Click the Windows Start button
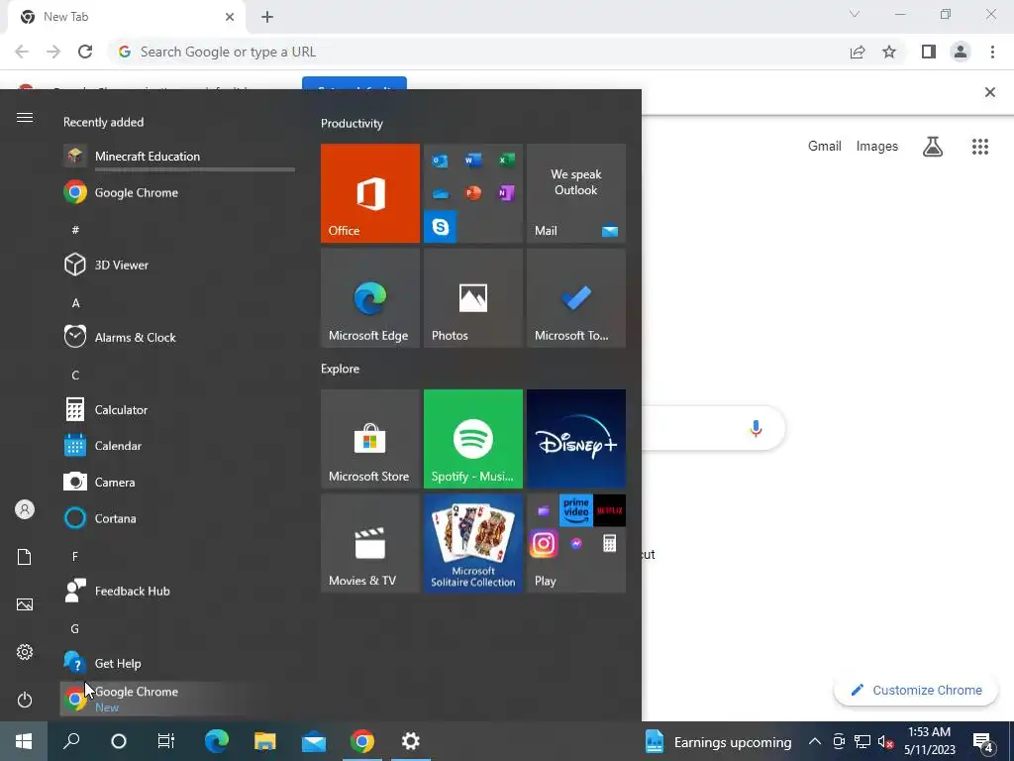The height and width of the screenshot is (761, 1014). point(24,741)
